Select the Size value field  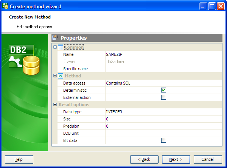coord(163,119)
